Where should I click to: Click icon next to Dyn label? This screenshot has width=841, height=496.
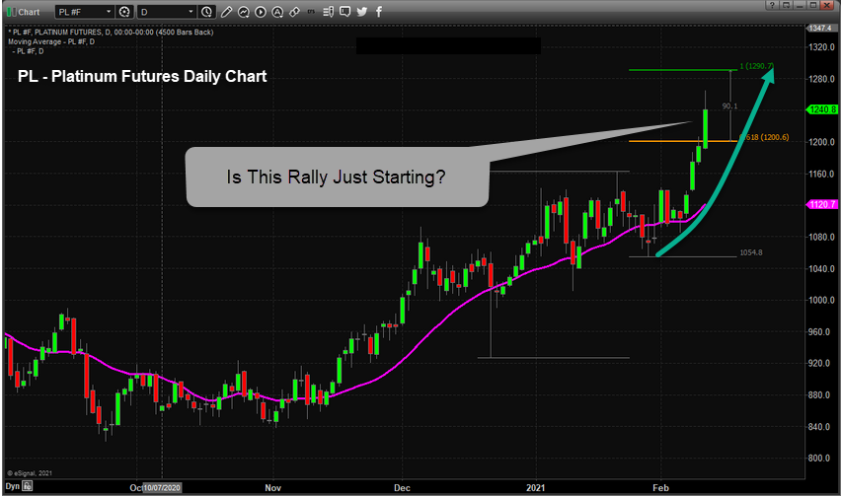tap(28, 486)
